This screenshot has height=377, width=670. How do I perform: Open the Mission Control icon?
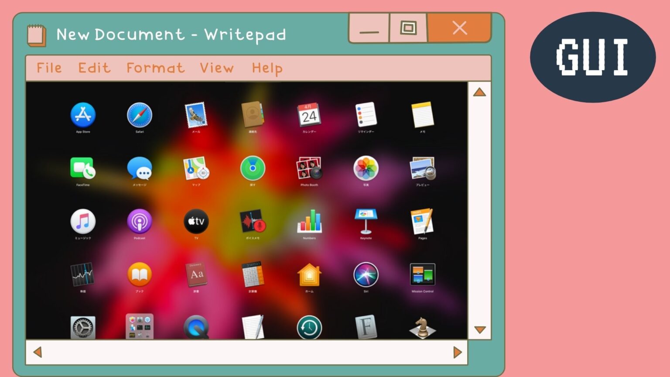pos(423,274)
